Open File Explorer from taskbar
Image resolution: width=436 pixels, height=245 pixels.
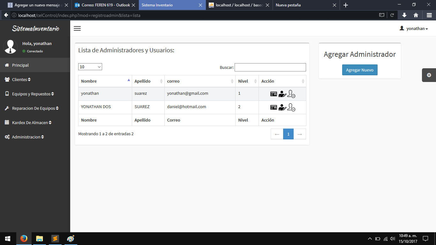coord(39,239)
